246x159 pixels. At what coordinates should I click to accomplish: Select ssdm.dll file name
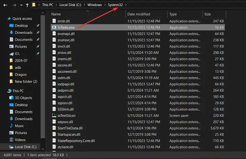[64, 78]
